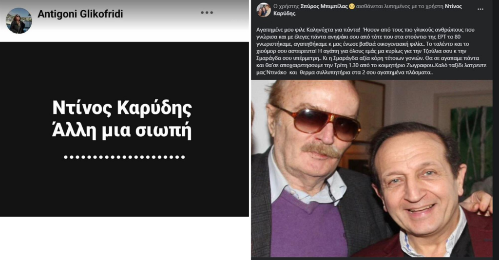Open the attached photo of two men
Viewport: 499px width, 260px height.
[372, 168]
